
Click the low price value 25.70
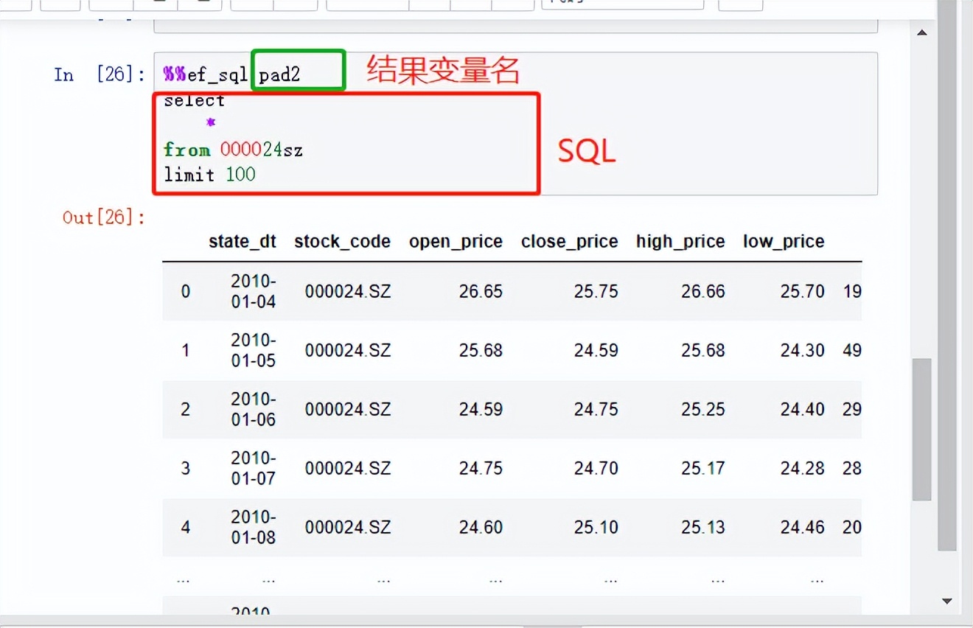[x=803, y=291]
